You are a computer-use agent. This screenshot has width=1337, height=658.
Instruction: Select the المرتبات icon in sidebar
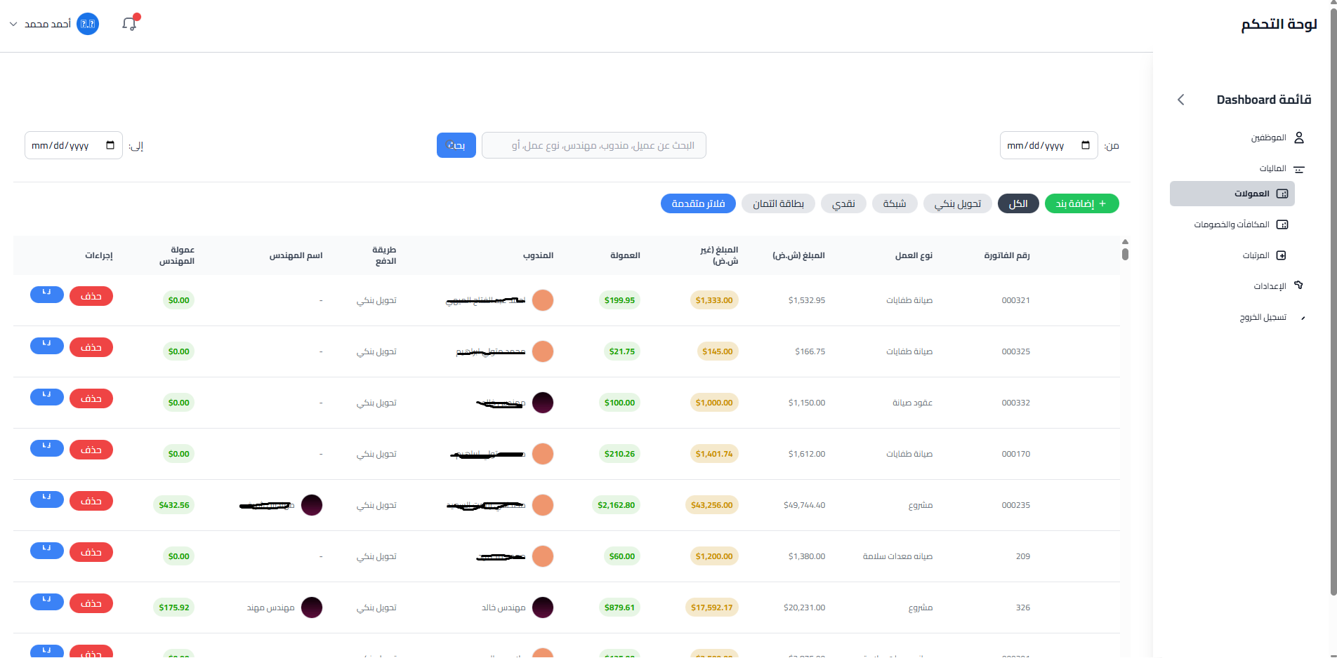point(1283,255)
